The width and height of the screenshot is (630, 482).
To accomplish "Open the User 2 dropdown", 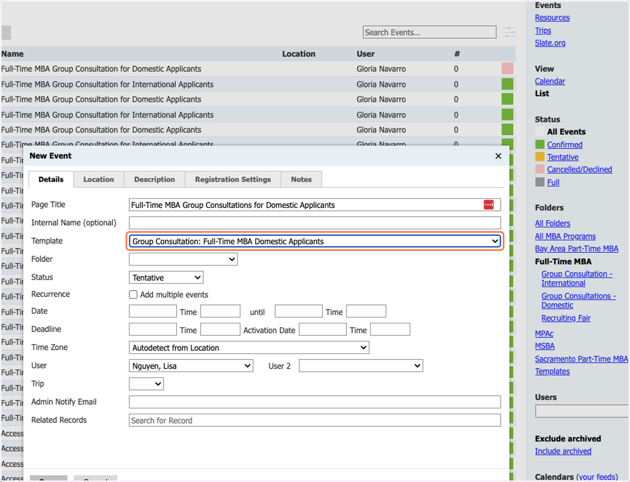I will point(361,366).
